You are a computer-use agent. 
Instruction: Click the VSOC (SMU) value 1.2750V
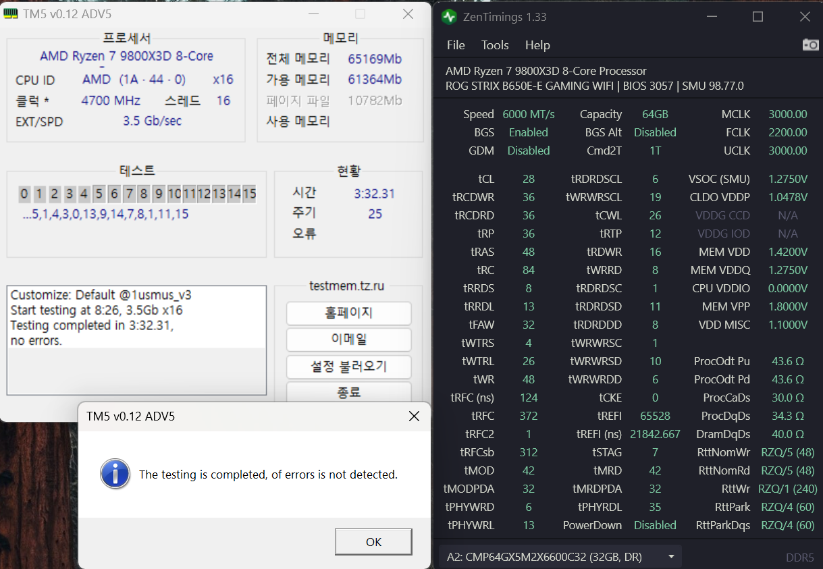(788, 179)
